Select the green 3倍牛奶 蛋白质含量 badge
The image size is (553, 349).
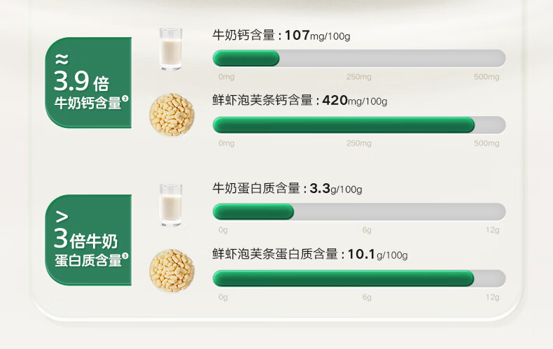pyautogui.click(x=90, y=240)
